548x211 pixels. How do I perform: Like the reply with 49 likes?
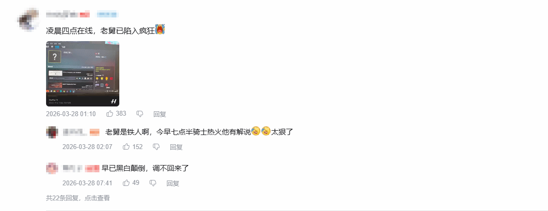click(126, 183)
